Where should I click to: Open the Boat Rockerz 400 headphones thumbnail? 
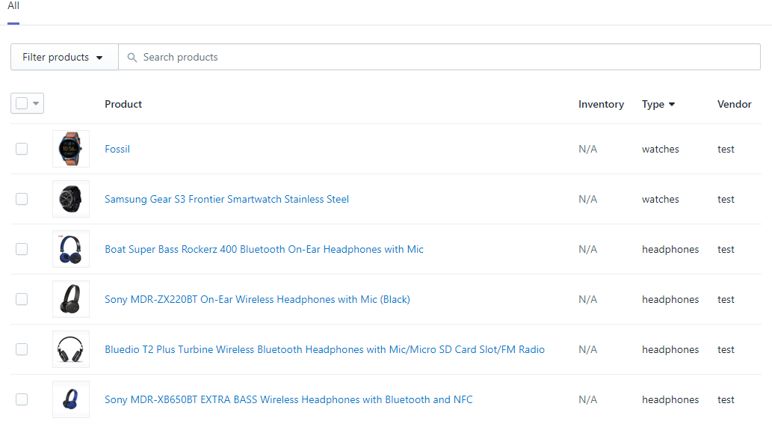[71, 249]
